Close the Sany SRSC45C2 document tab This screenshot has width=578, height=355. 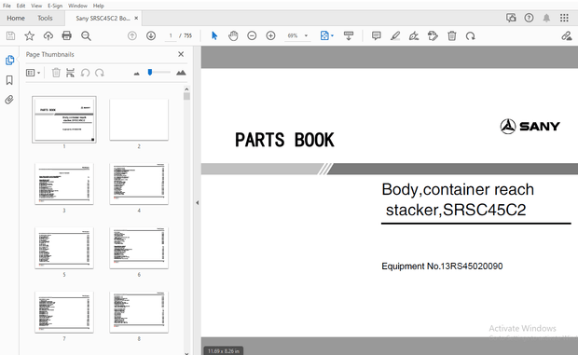point(136,18)
